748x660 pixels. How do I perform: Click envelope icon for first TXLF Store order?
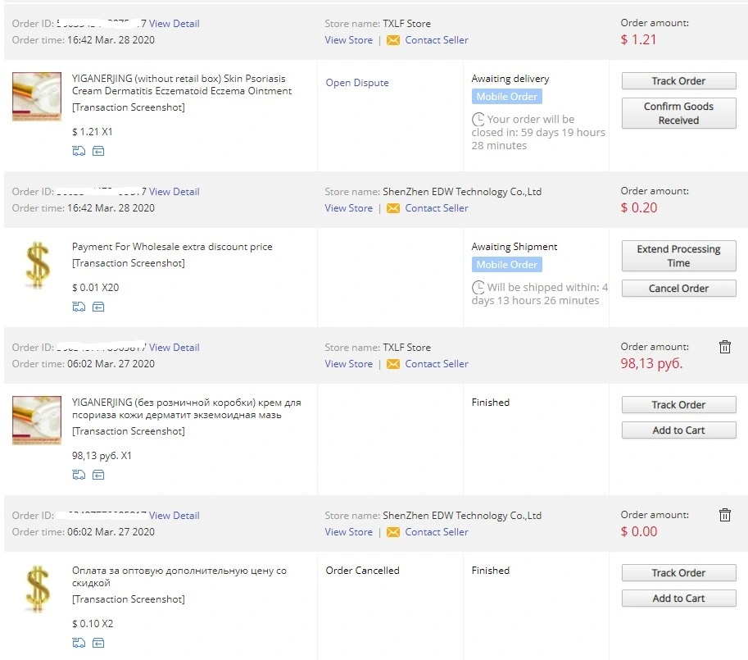tap(393, 40)
